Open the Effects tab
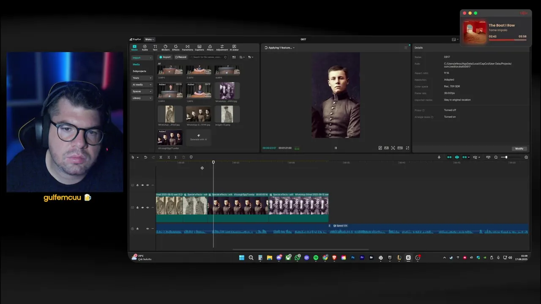Screen dimensions: 541x304 176,48
